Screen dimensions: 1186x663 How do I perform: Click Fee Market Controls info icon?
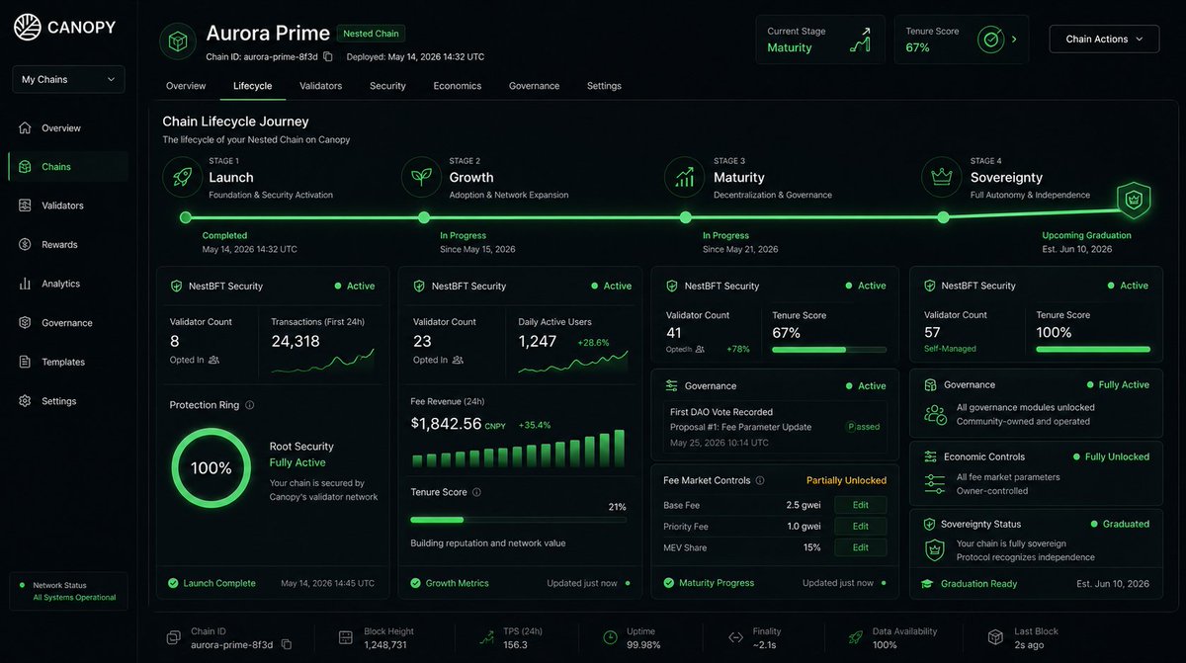[x=760, y=480]
